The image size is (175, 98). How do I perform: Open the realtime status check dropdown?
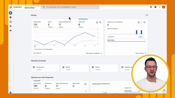point(140,22)
